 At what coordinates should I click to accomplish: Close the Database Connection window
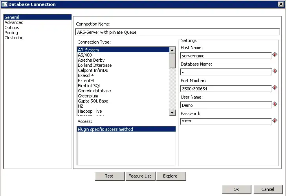[x=281, y=4]
